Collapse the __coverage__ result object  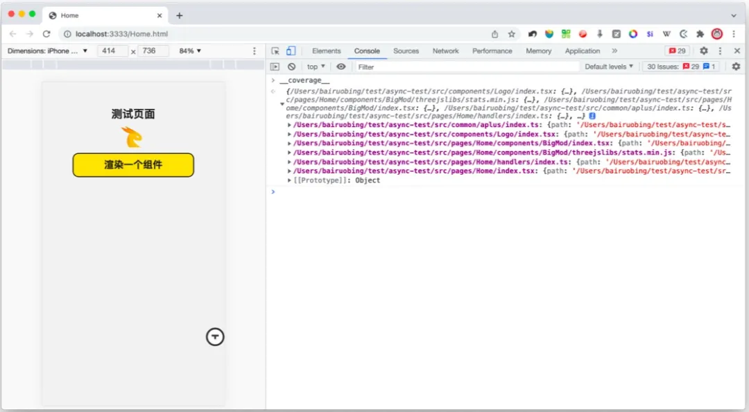[282, 104]
